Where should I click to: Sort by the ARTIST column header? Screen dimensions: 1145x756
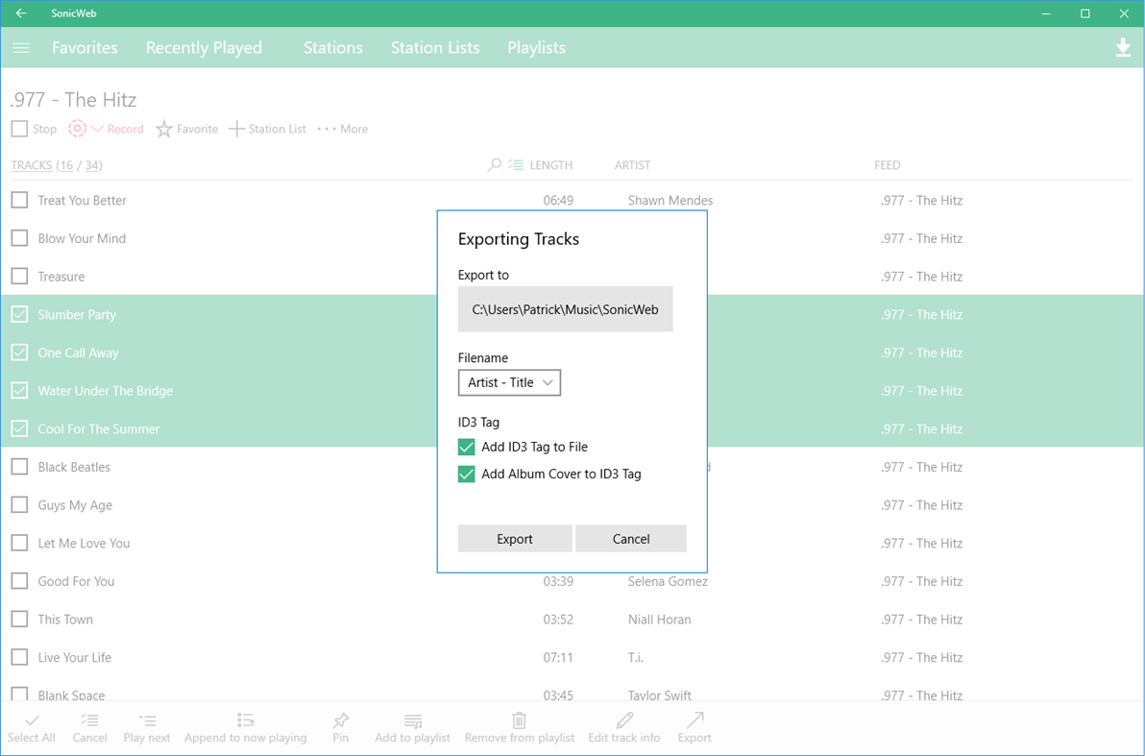[x=632, y=165]
